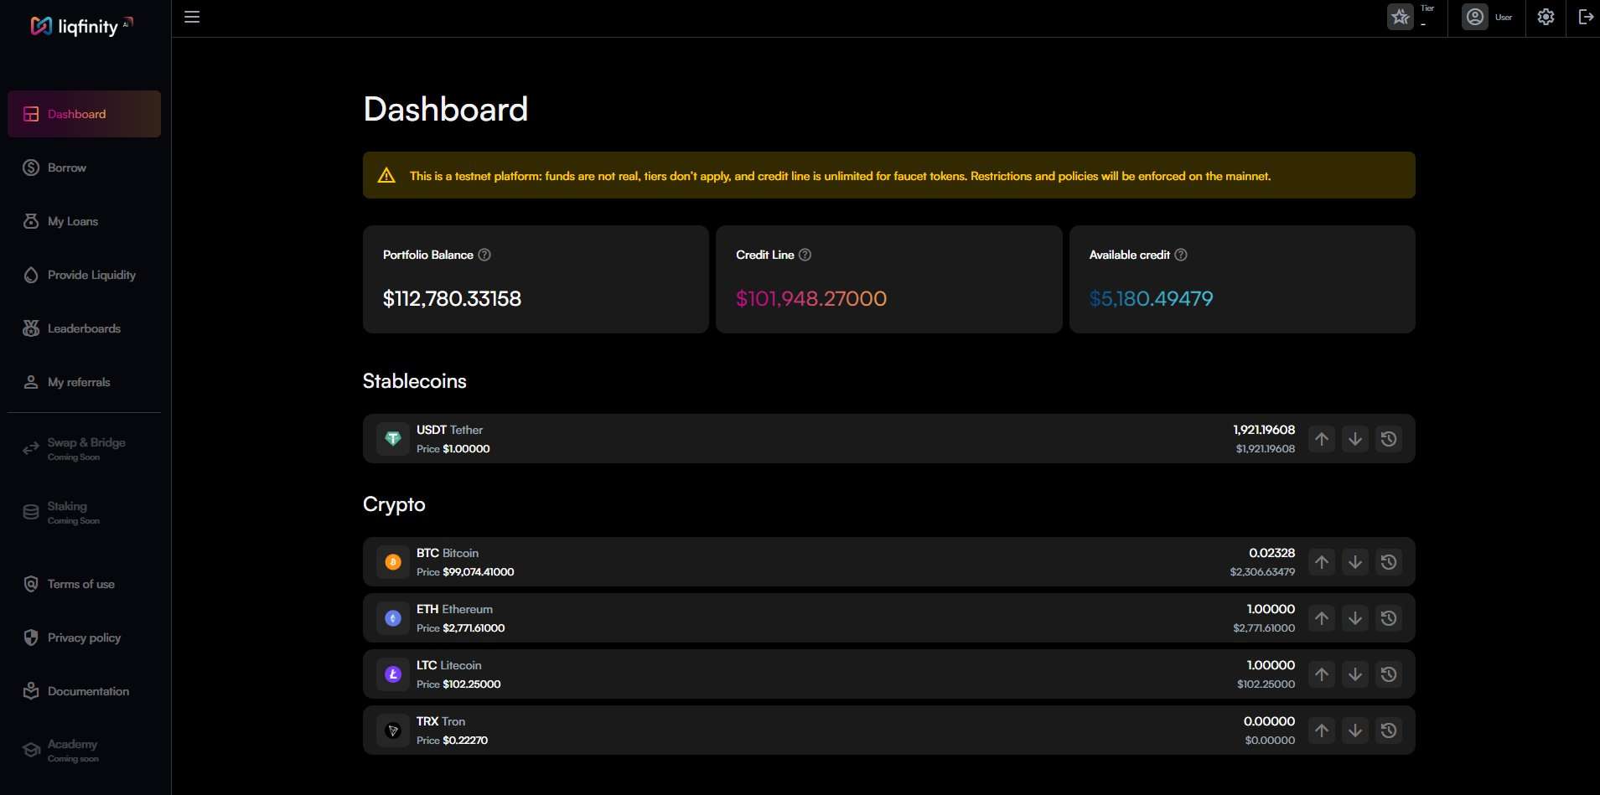This screenshot has width=1600, height=795.
Task: Click the Available credit help icon
Action: 1181,255
